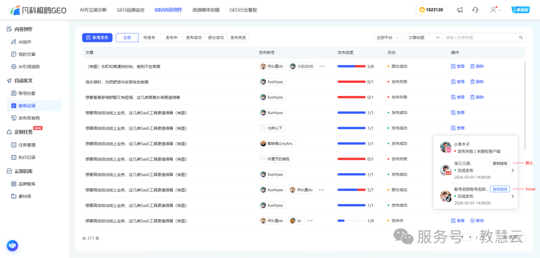This screenshot has width=540, height=258.
Task: Expand the 账号名称 TikTok entry chevron
Action: point(512,196)
